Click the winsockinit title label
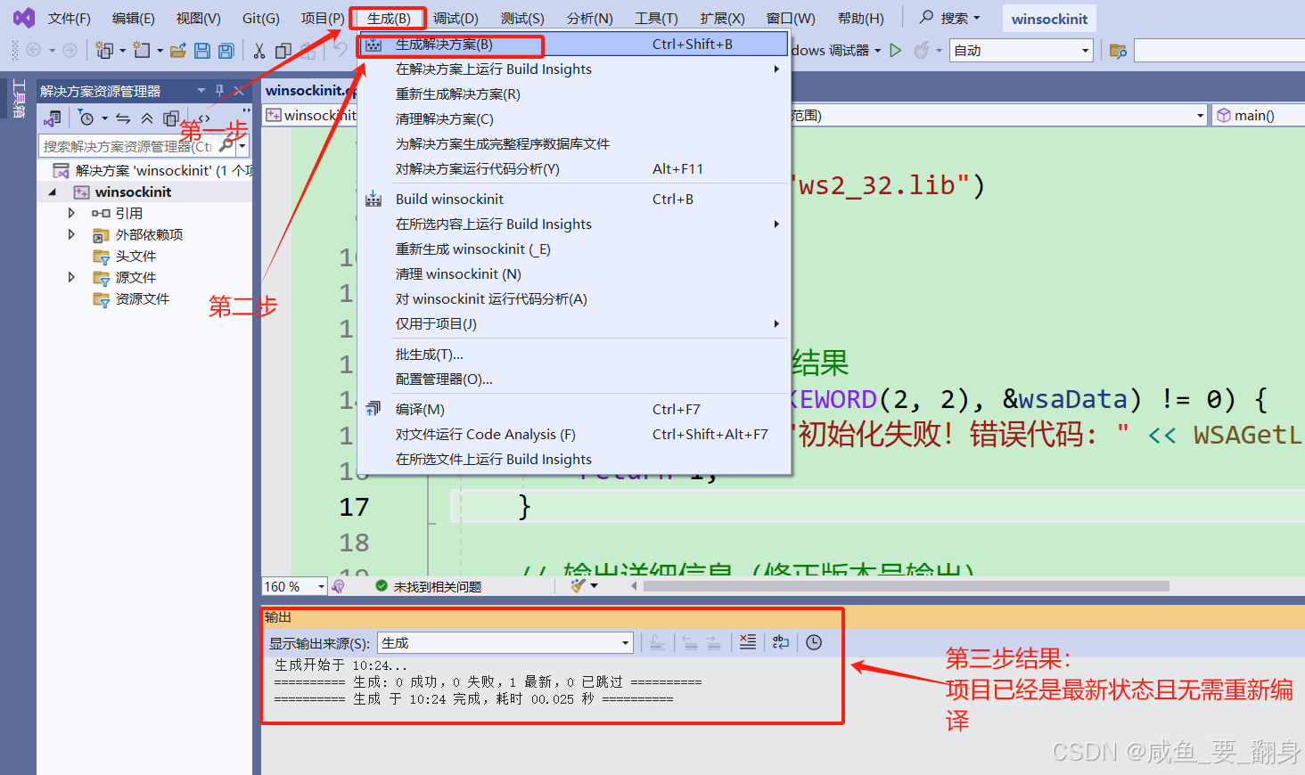Viewport: 1305px width, 775px height. pos(1049,19)
